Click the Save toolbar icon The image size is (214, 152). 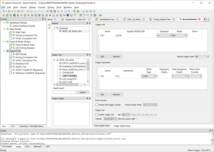point(15,11)
